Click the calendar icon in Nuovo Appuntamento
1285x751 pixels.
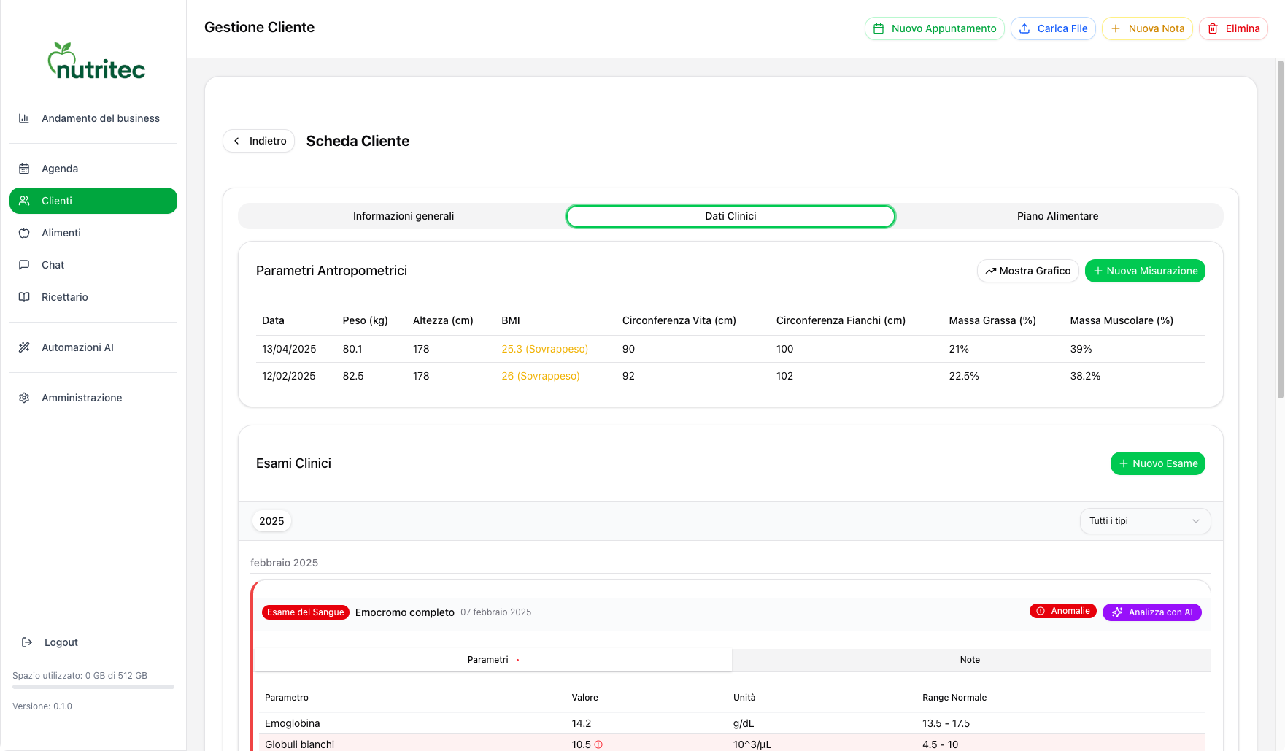879,28
